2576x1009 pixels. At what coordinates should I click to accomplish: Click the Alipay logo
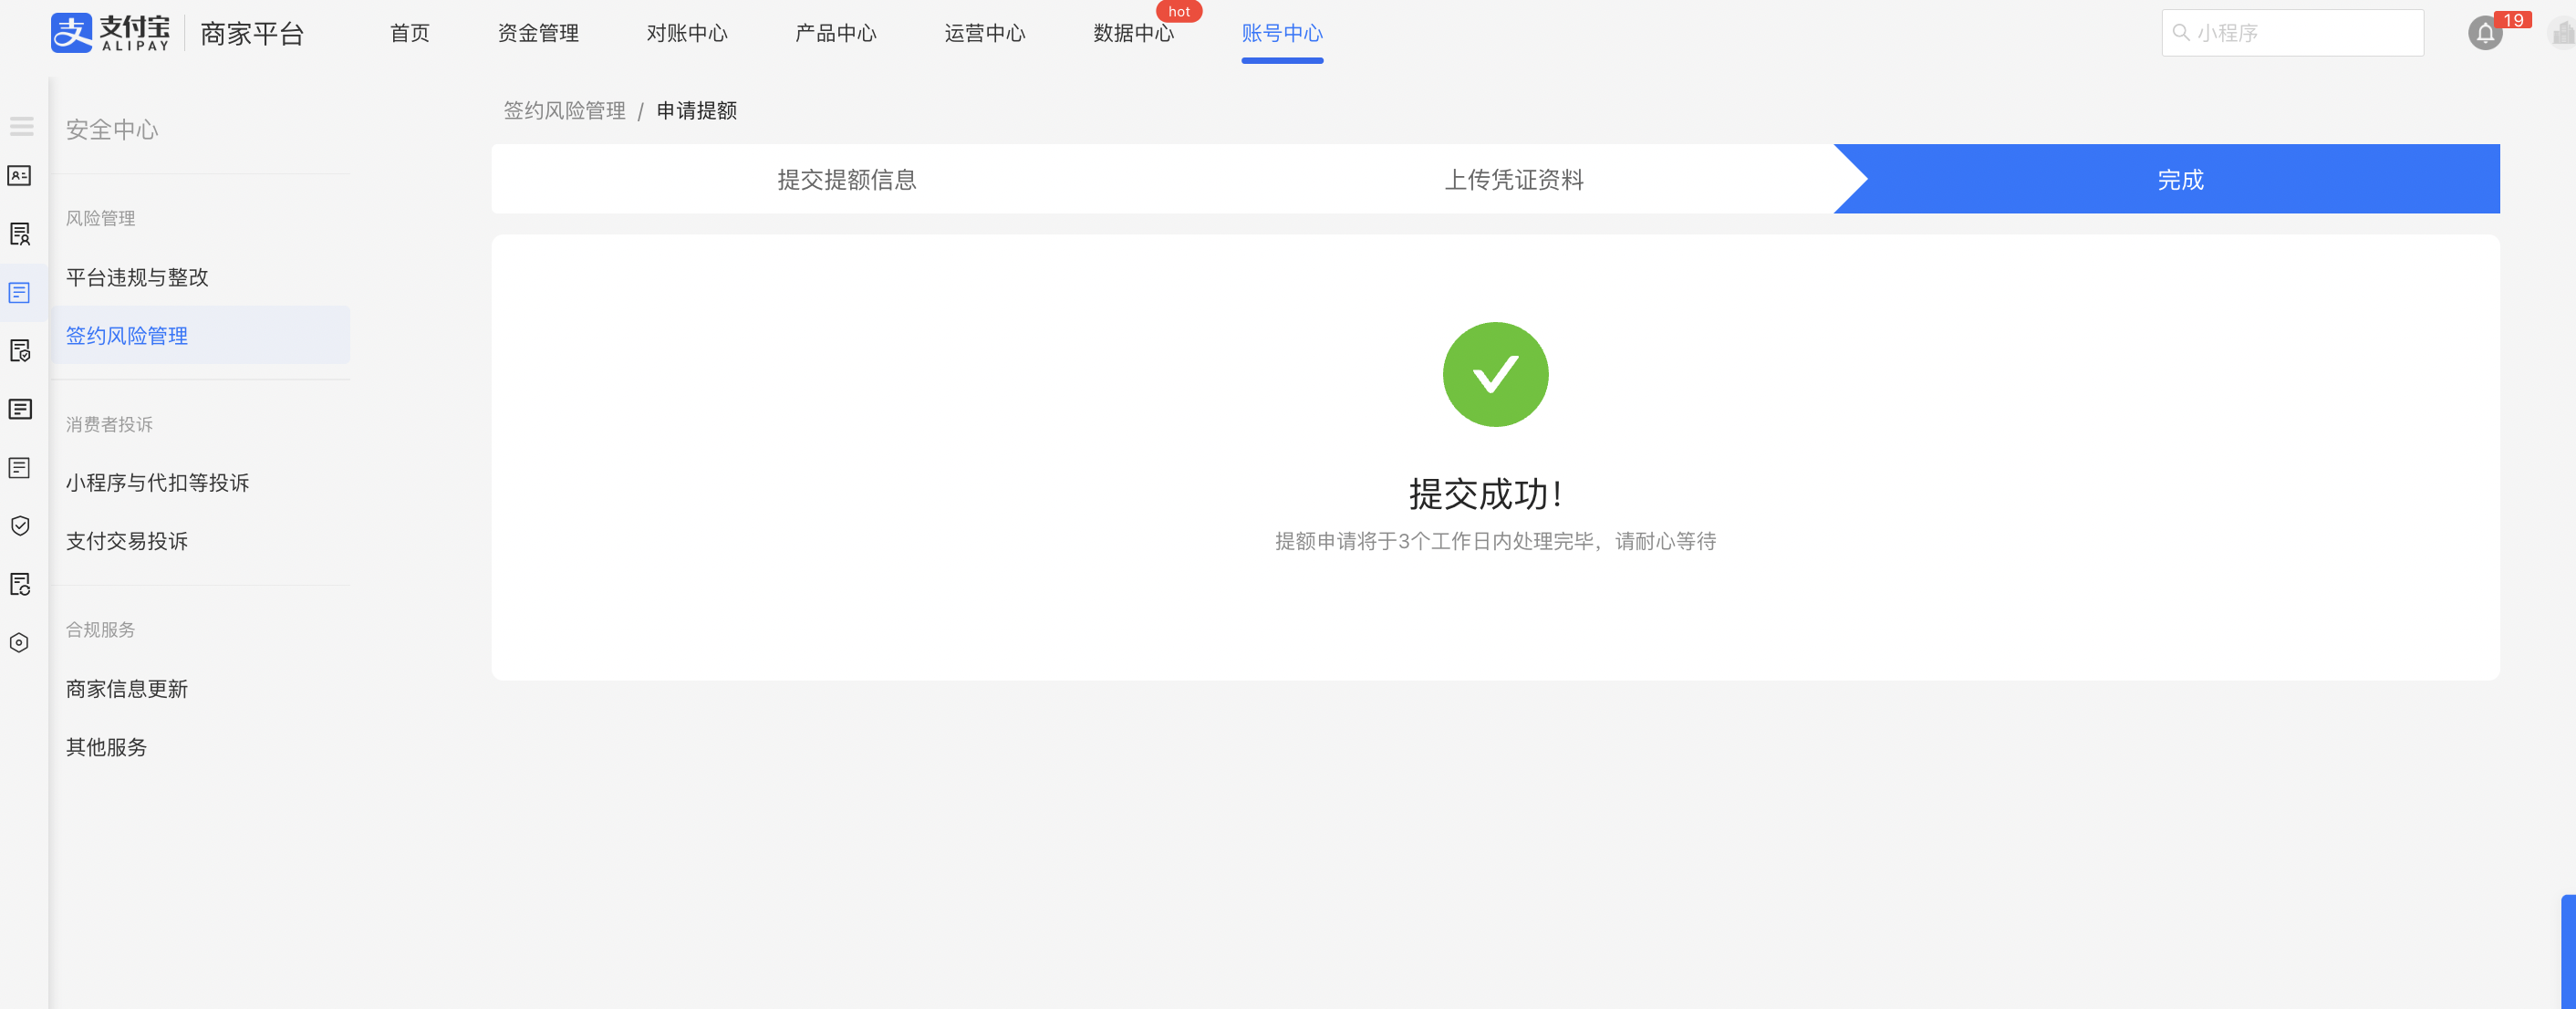click(110, 33)
